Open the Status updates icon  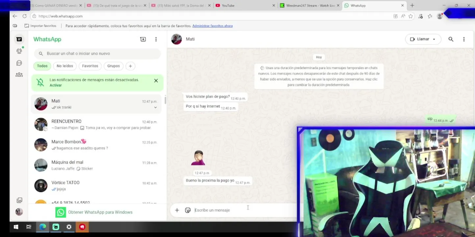(19, 51)
